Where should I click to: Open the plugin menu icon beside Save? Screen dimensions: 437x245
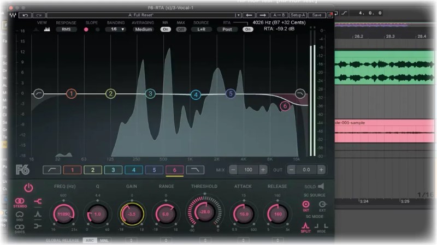tap(330, 15)
